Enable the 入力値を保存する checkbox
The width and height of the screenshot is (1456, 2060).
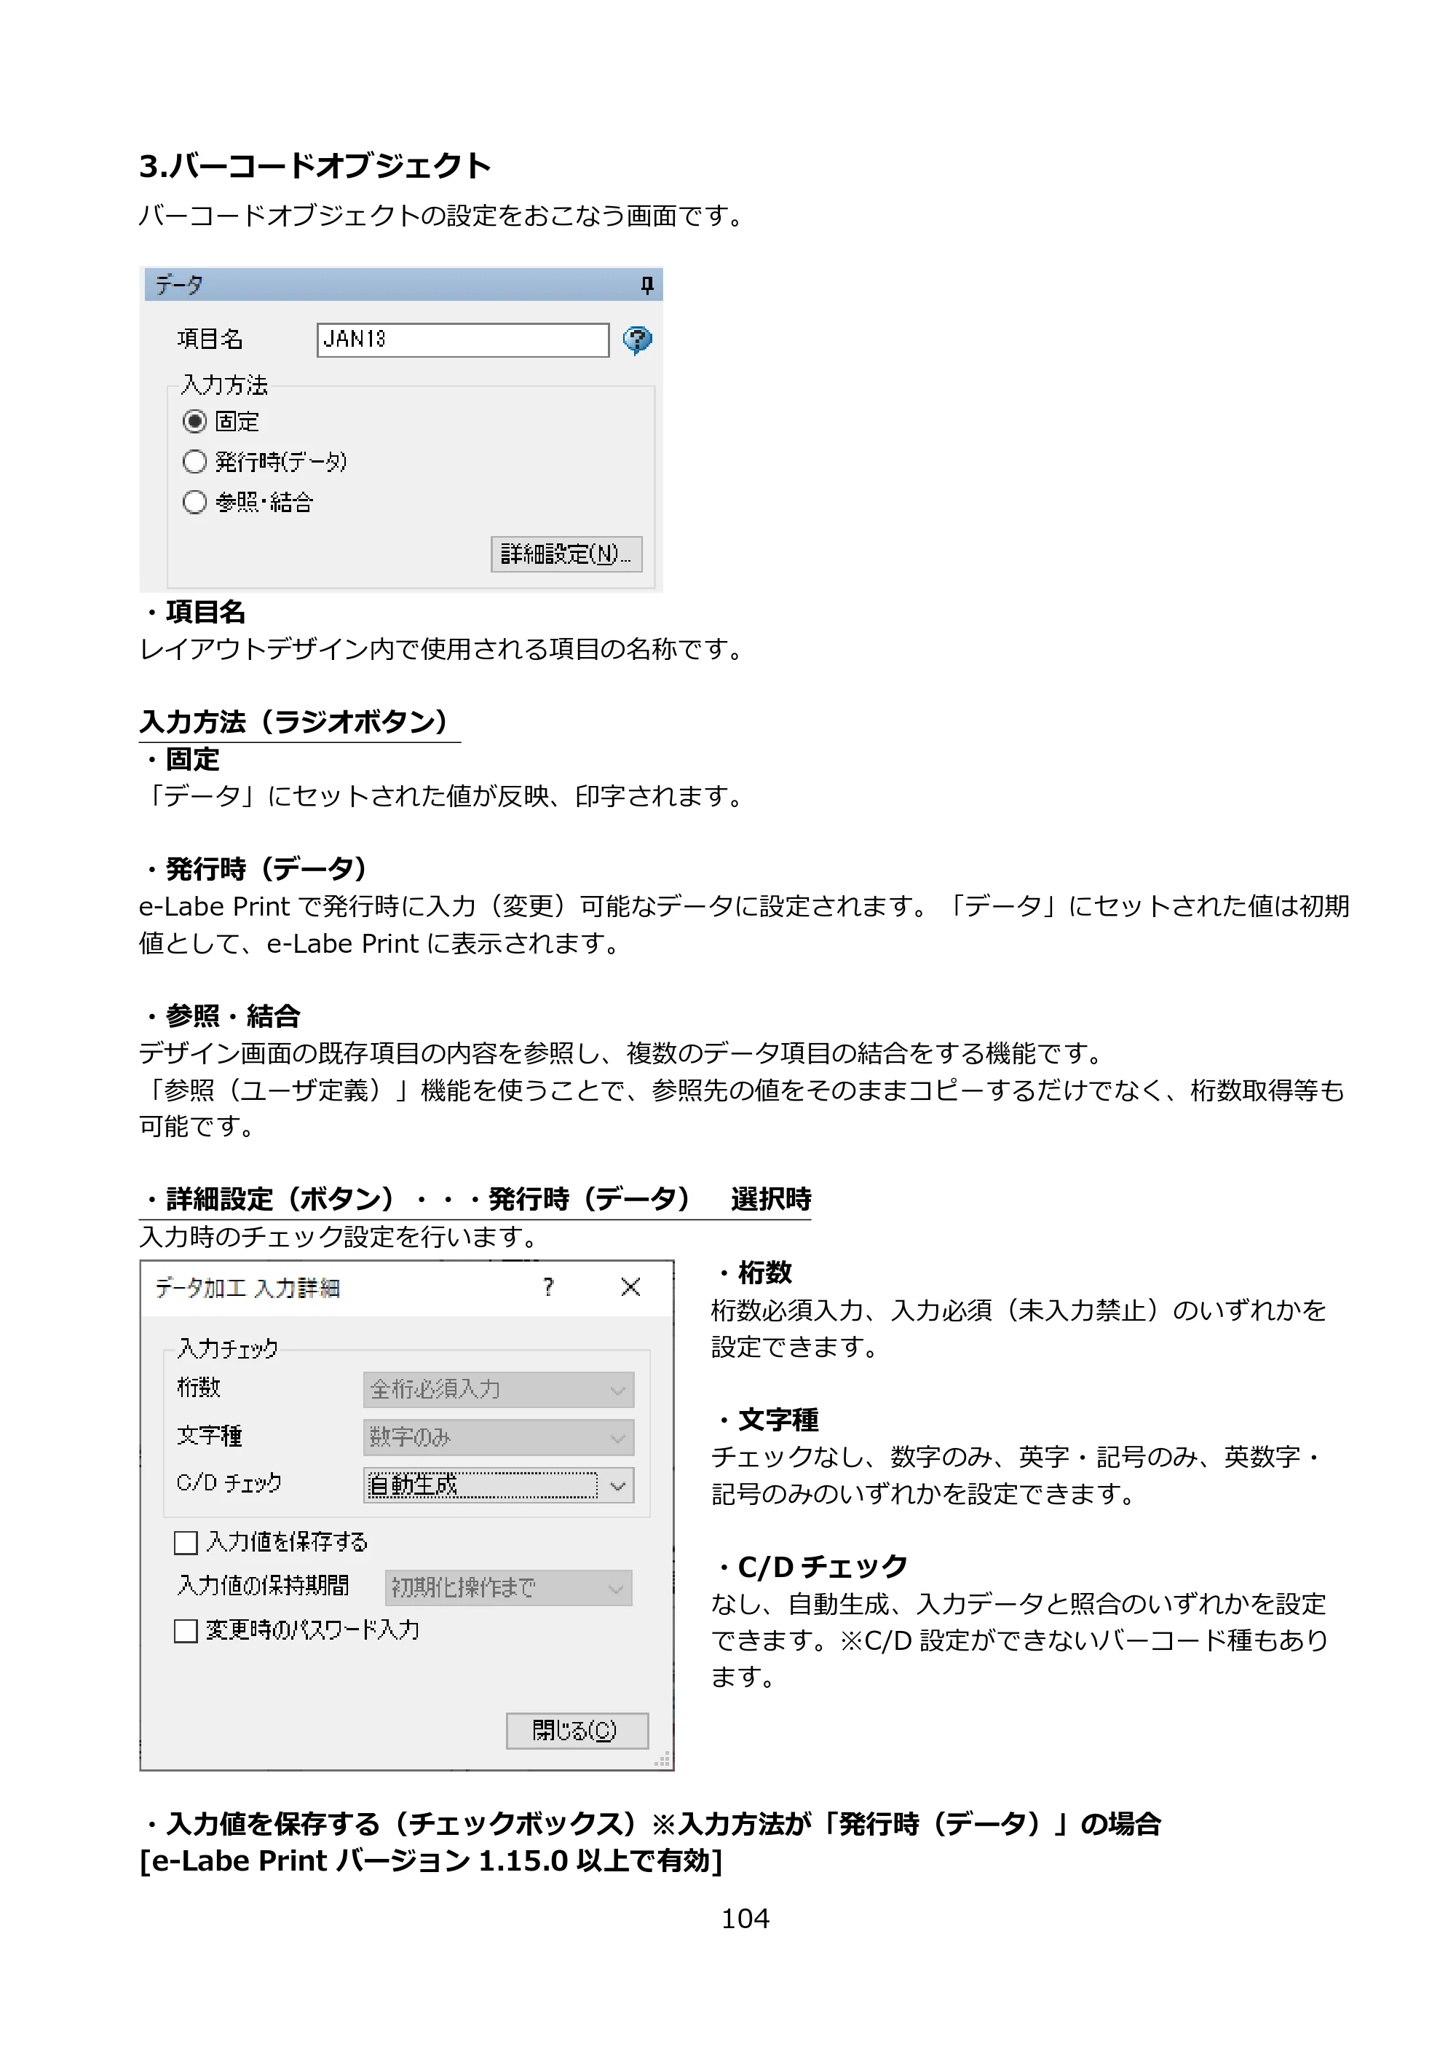point(186,1542)
